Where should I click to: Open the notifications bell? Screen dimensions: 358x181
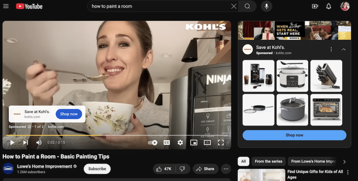pos(329,6)
